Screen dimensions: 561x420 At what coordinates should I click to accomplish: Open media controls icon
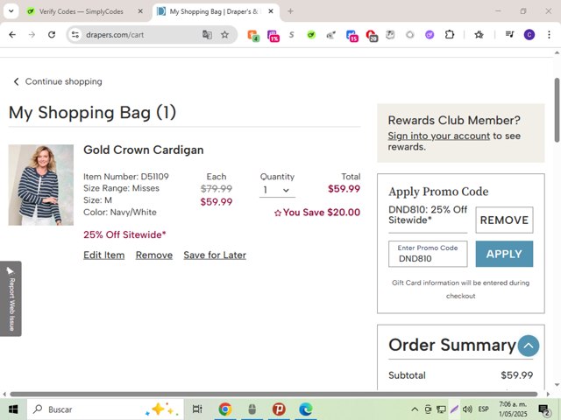coord(509,35)
